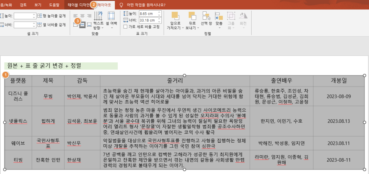Viewport: 369px width, 174px height.
Task: Click cell 잔혹한 인턴
Action: point(48,160)
